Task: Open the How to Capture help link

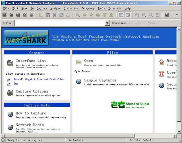Action: coord(31,113)
